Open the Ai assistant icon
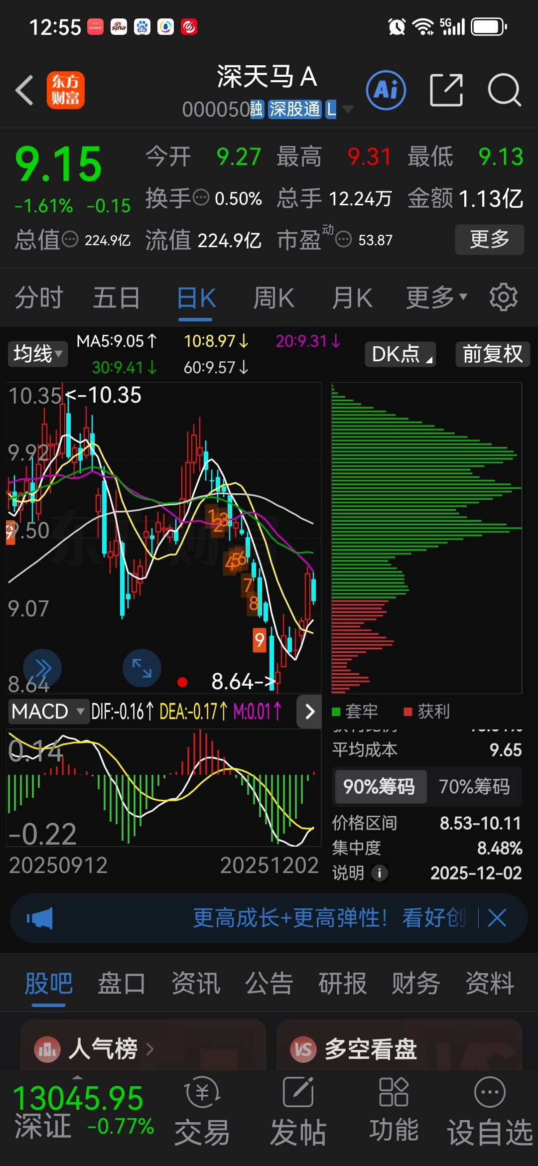The image size is (538, 1166). tap(386, 90)
